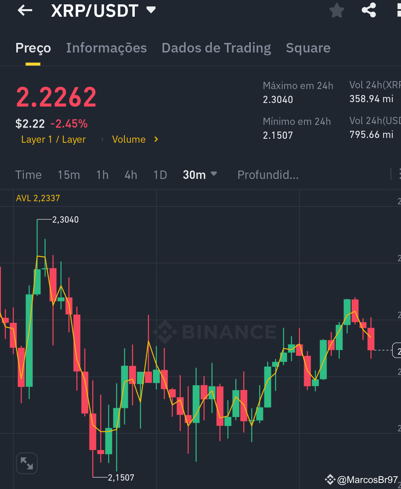Open the 30m interval dropdown
Image resolution: width=401 pixels, height=489 pixels.
click(200, 175)
